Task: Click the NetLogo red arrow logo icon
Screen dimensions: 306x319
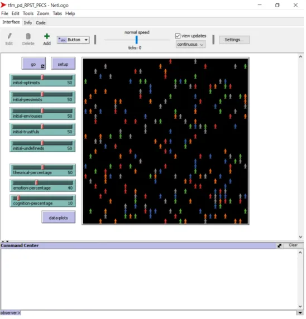Action: [x=3, y=5]
